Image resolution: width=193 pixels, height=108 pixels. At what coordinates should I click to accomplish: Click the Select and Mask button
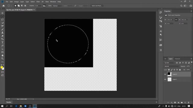[97, 6]
